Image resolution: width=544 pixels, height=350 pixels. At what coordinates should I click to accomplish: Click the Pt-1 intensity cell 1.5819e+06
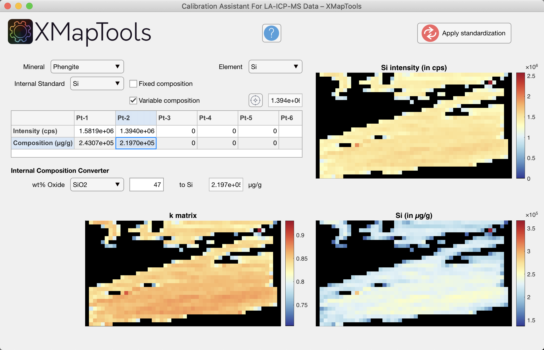coord(95,131)
